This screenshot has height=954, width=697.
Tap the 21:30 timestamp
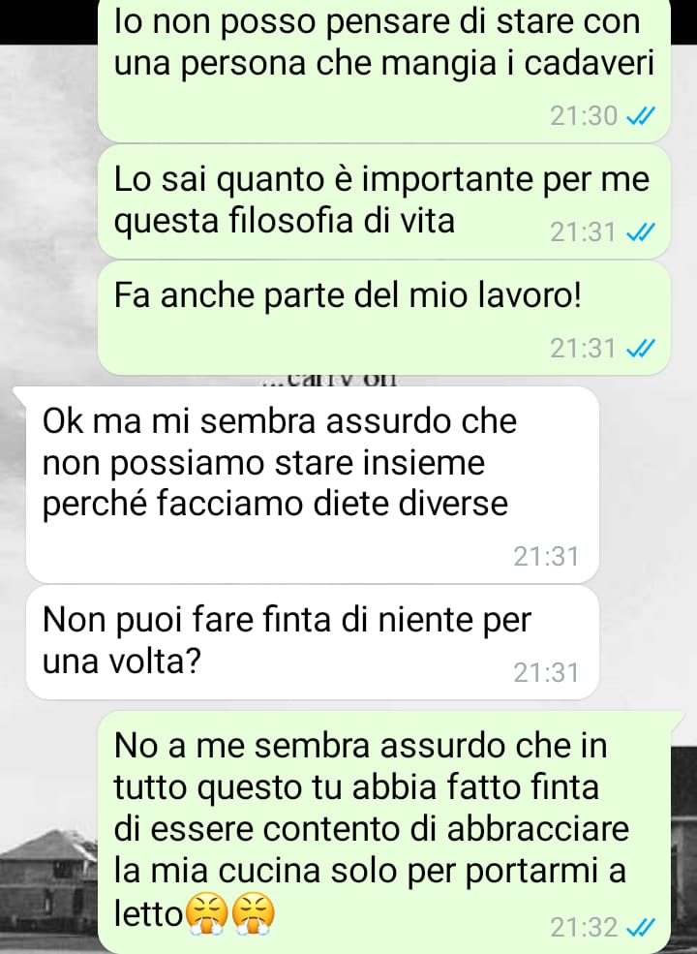(x=584, y=115)
